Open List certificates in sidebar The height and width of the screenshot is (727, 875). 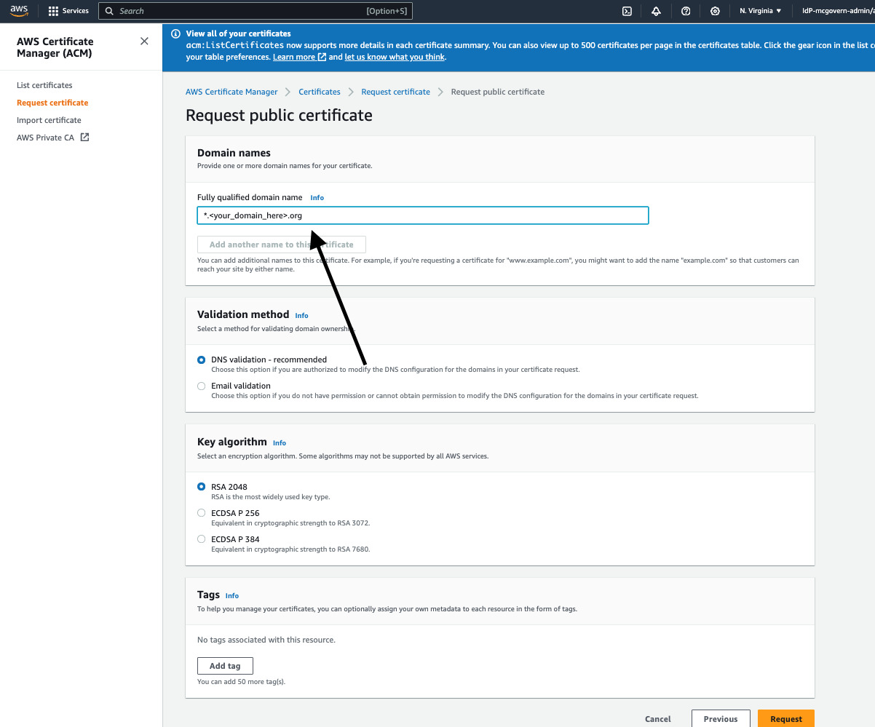(x=44, y=85)
